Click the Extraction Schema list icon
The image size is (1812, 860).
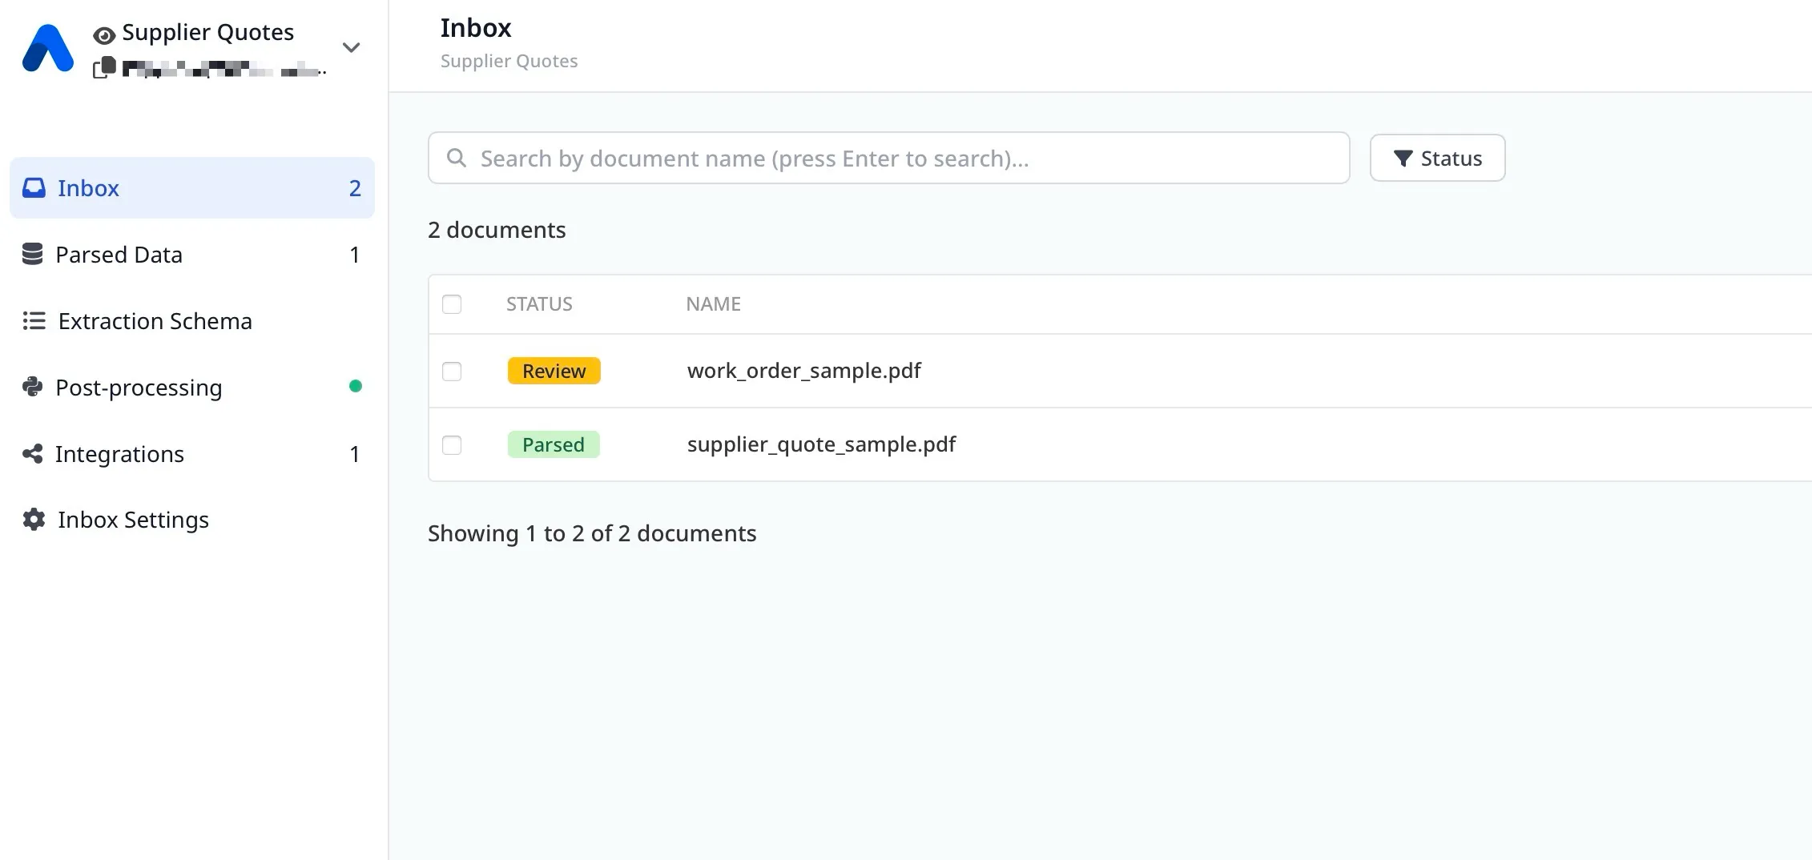34,320
